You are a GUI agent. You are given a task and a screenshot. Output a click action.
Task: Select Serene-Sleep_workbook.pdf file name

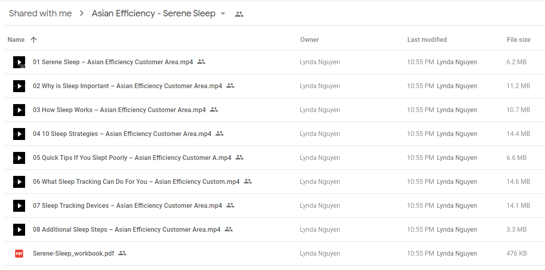[73, 253]
